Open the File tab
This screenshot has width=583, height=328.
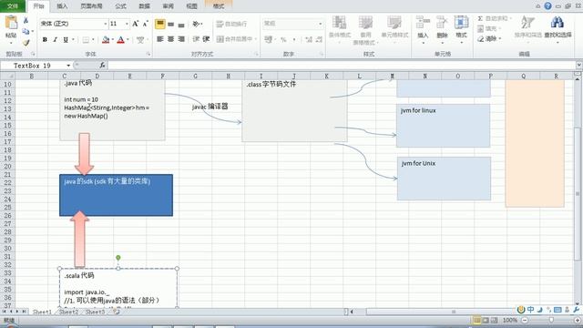coord(13,6)
